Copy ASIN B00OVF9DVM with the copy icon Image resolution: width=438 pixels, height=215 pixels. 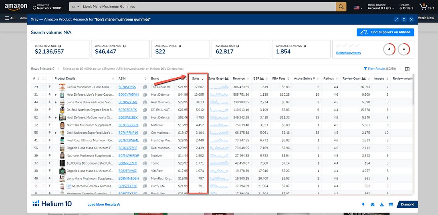(x=145, y=94)
